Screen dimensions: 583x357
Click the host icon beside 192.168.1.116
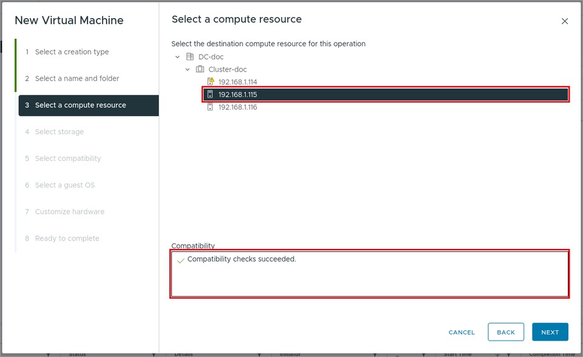click(210, 107)
